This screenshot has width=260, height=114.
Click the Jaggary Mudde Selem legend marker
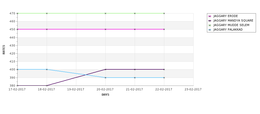pyautogui.click(x=210, y=25)
